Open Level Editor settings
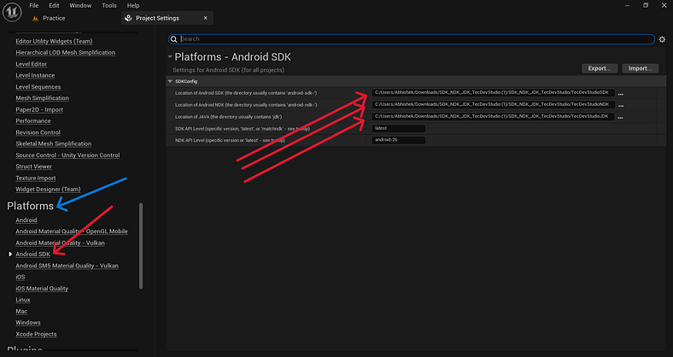This screenshot has width=673, height=357. point(32,64)
